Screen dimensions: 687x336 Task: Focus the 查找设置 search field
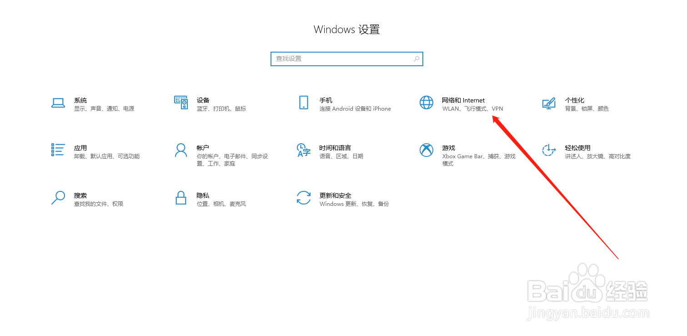pyautogui.click(x=347, y=59)
